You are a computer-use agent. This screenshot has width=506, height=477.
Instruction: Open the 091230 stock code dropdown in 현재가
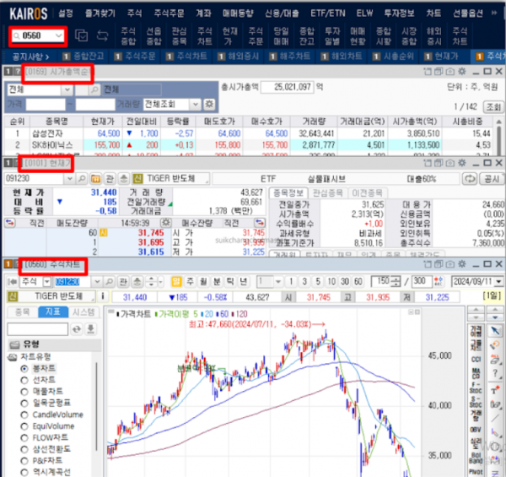point(69,178)
